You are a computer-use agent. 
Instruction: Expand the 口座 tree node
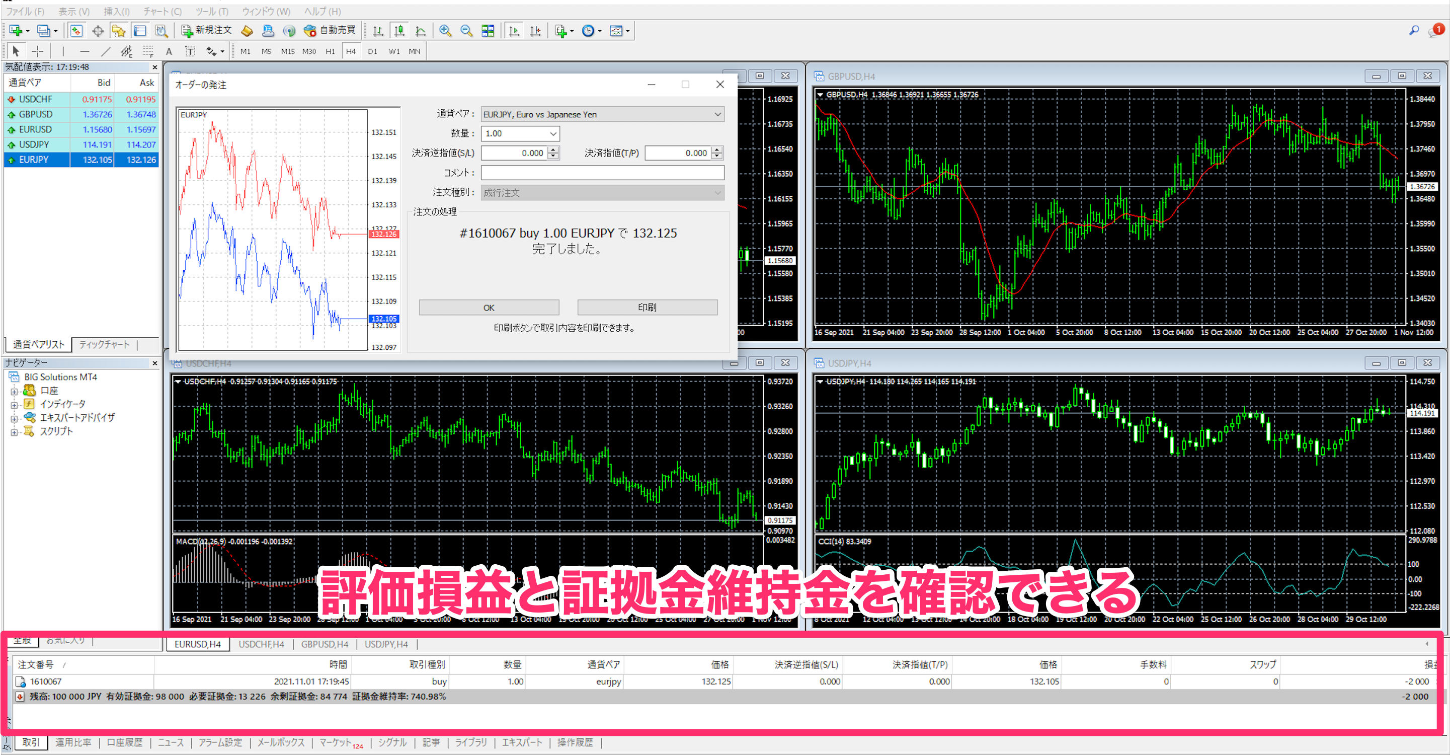coord(14,391)
